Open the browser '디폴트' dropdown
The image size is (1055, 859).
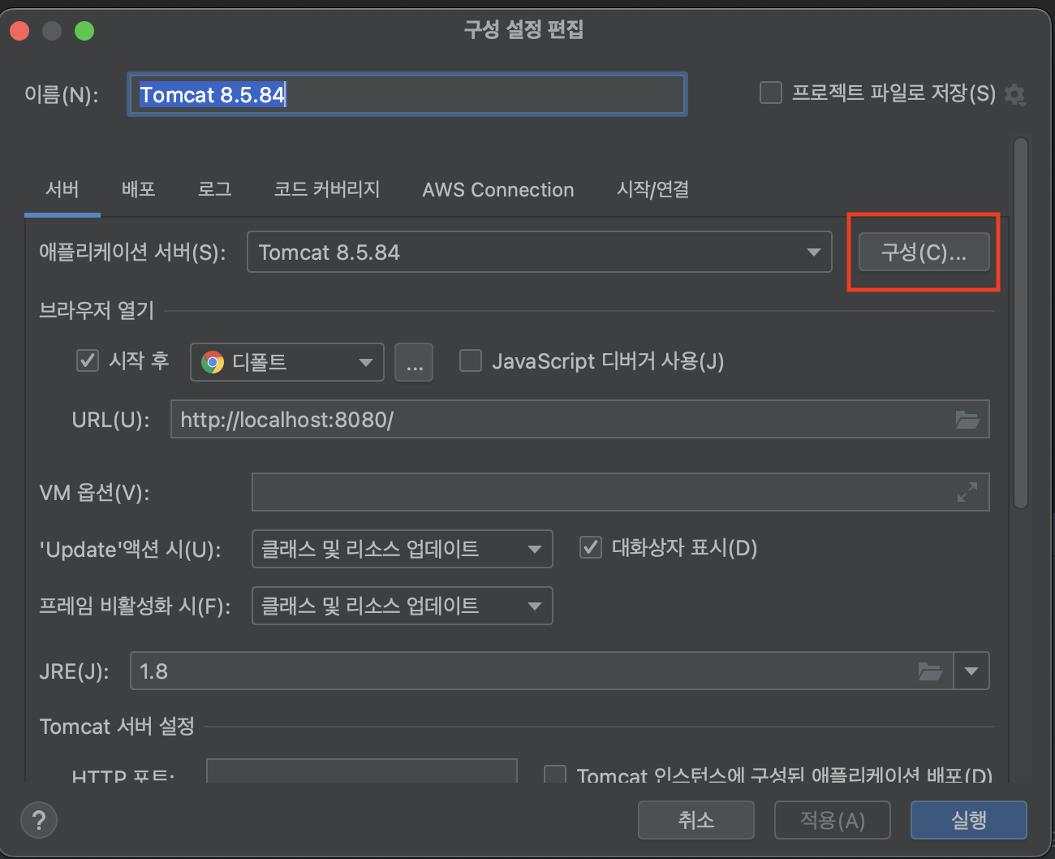287,362
